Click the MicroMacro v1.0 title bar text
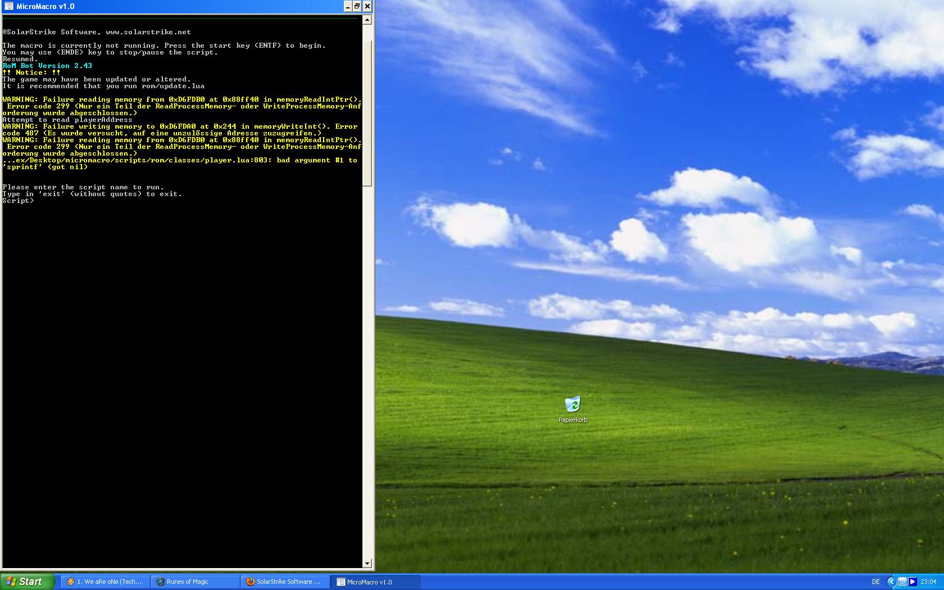 click(x=46, y=6)
